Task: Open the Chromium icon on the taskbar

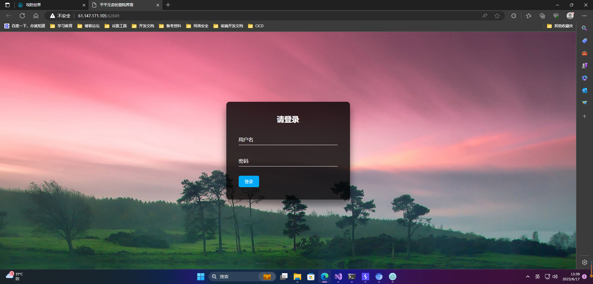Action: tap(379, 277)
